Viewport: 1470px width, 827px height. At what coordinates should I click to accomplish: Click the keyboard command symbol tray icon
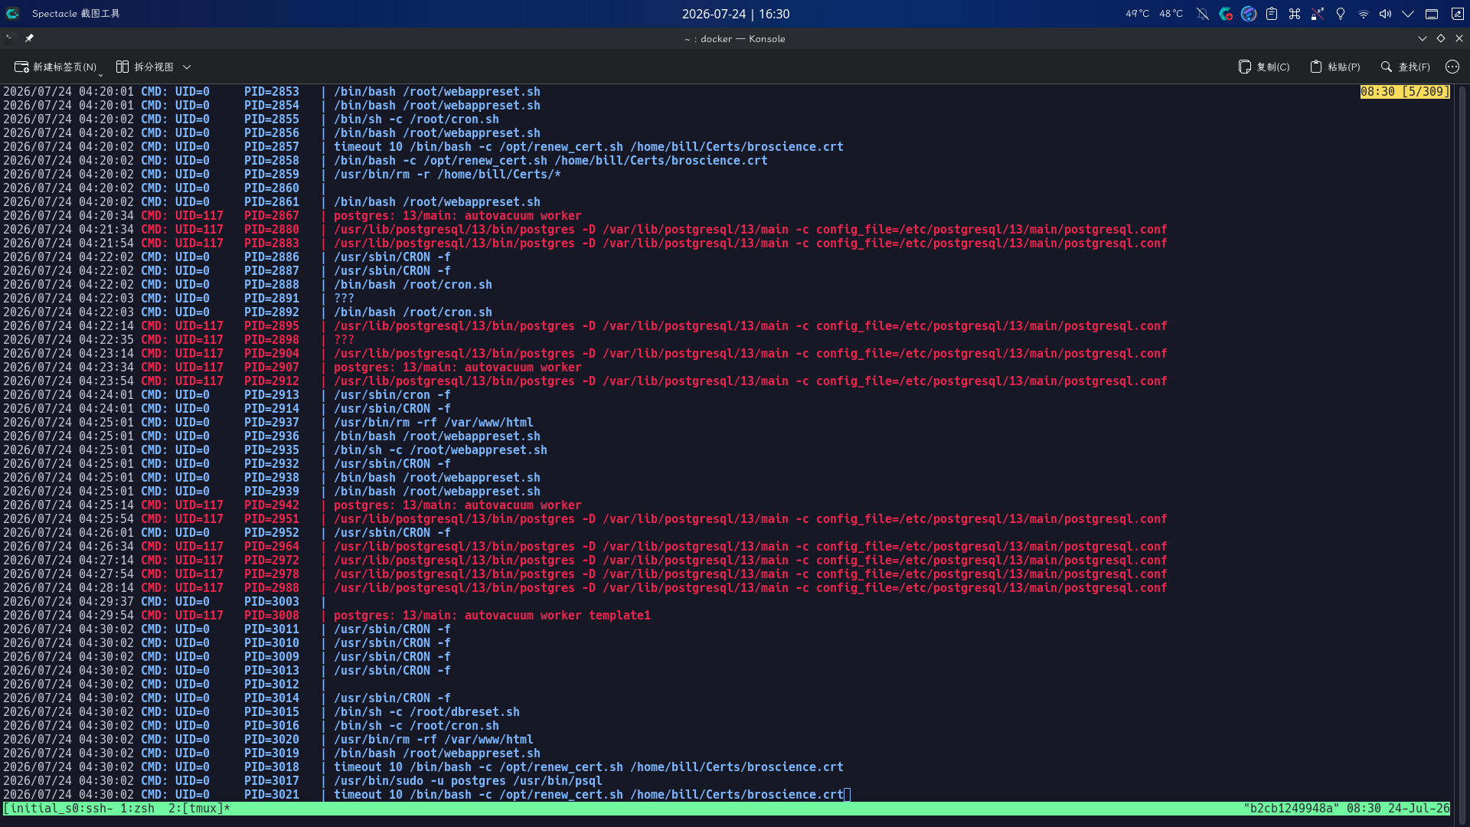coord(1295,14)
